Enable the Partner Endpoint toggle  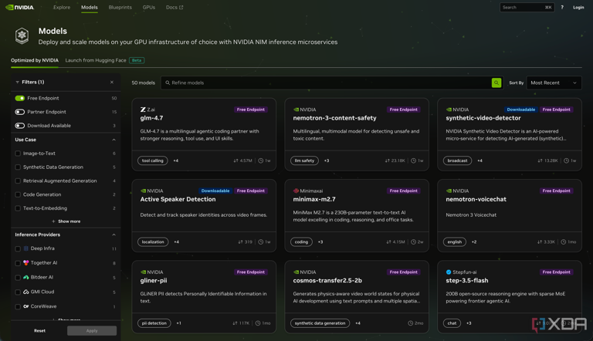coord(19,112)
